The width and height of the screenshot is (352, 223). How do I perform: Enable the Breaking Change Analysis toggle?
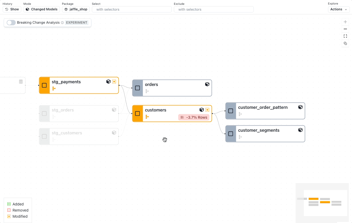tap(11, 23)
